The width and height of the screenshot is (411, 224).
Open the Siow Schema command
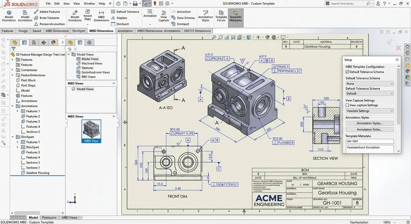pos(183,18)
